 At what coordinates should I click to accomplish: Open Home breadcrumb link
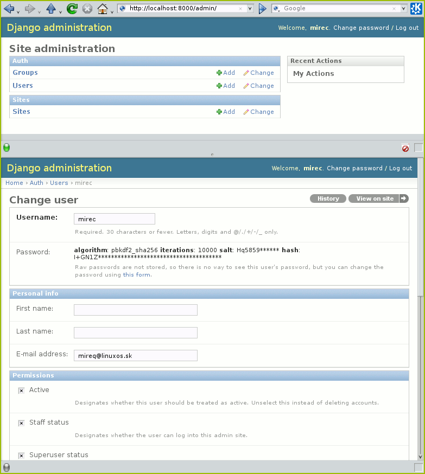point(14,183)
